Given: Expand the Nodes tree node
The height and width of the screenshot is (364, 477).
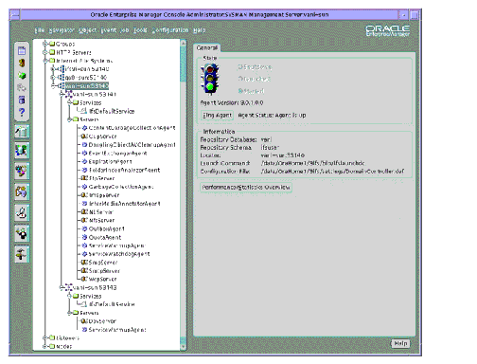Looking at the screenshot, I should (44, 346).
